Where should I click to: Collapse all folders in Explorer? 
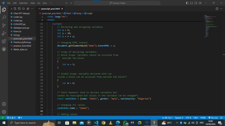coord(28,9)
